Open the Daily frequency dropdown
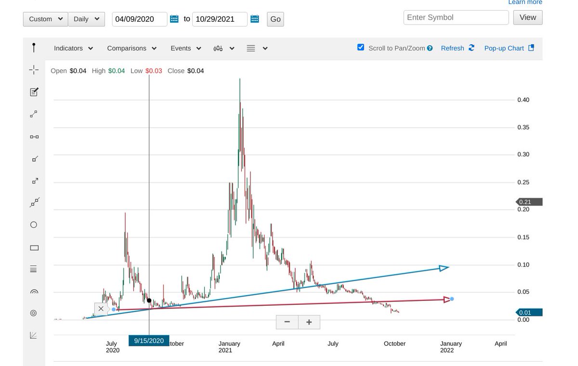 [x=86, y=19]
